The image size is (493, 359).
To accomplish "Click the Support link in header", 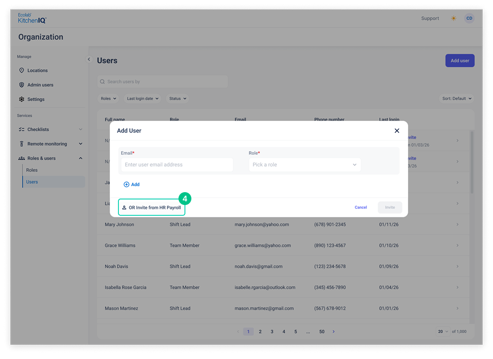I will pyautogui.click(x=430, y=18).
